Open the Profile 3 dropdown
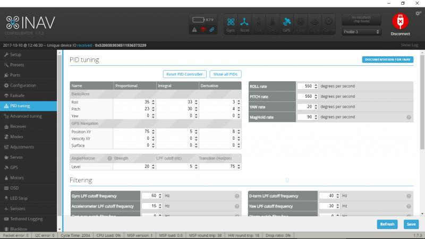The width and height of the screenshot is (425, 239). 362,32
